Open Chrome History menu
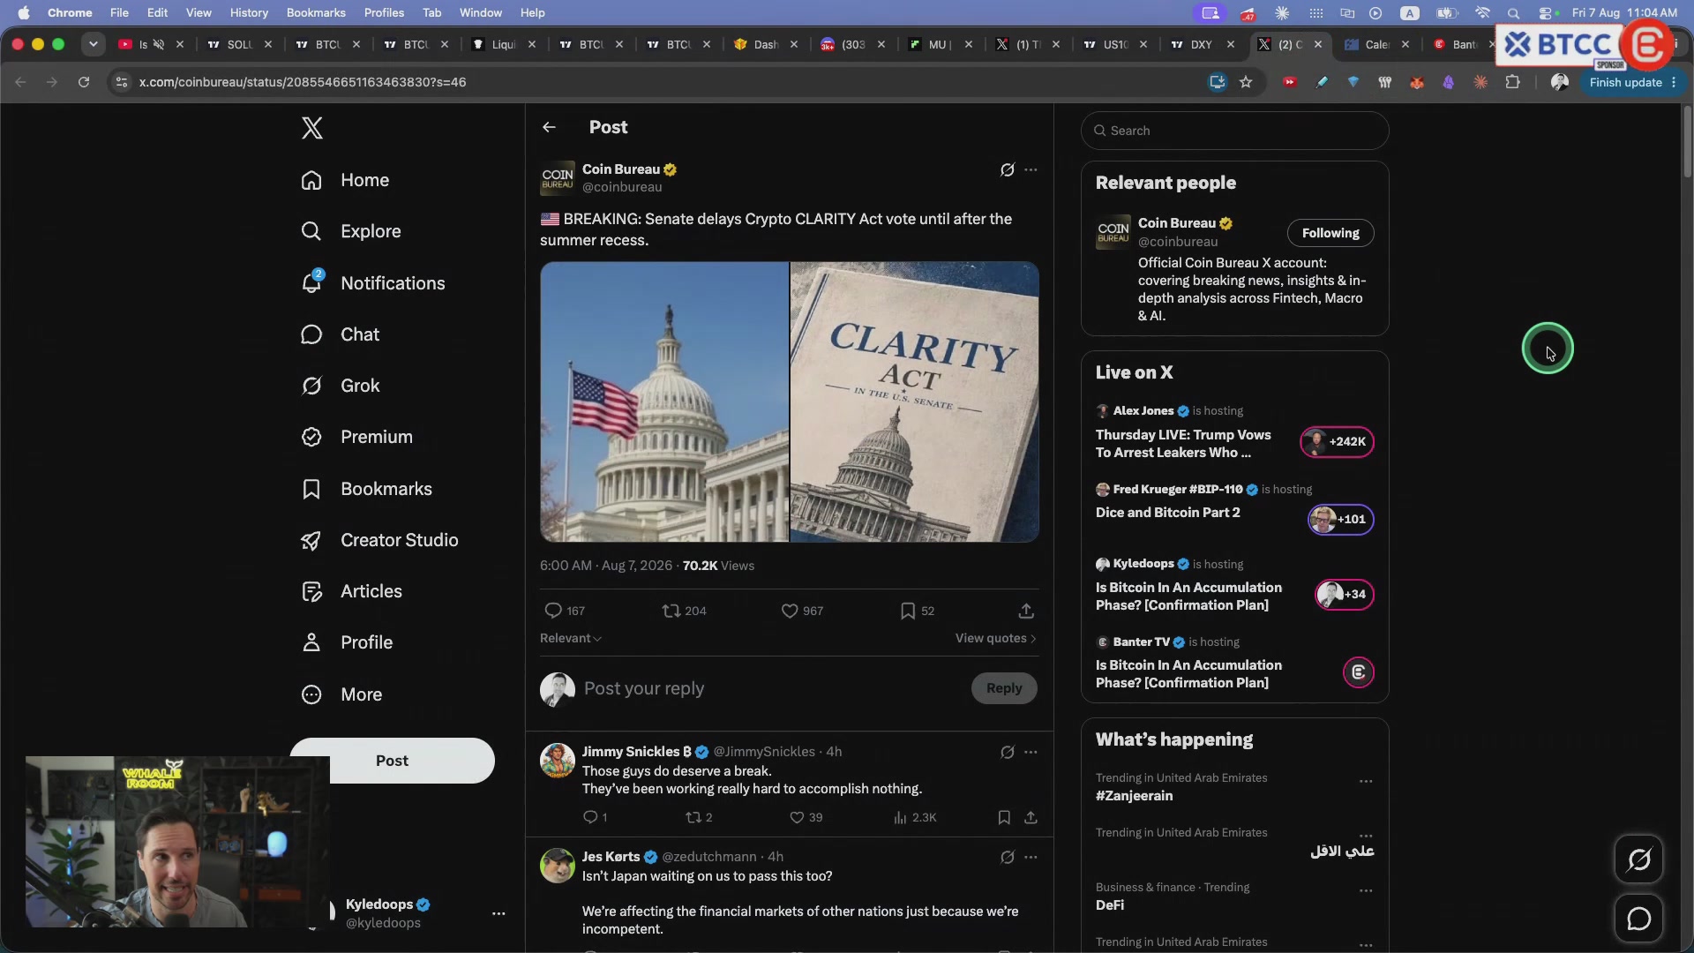1694x953 pixels. [x=249, y=12]
